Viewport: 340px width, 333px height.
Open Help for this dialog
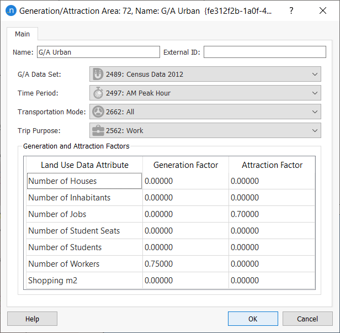coord(32,319)
